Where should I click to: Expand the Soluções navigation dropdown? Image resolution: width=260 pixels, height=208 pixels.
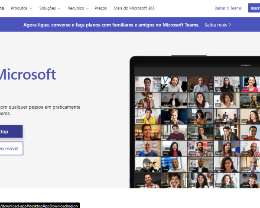tap(50, 8)
